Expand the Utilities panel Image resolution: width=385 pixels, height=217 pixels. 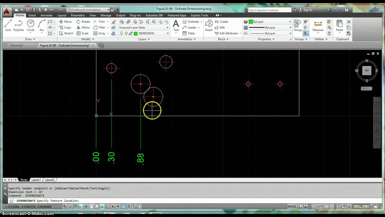pos(321,39)
